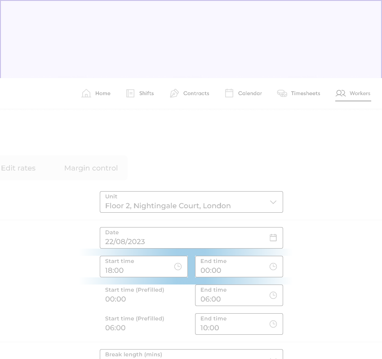Open the Timesheets menu item

tap(299, 93)
